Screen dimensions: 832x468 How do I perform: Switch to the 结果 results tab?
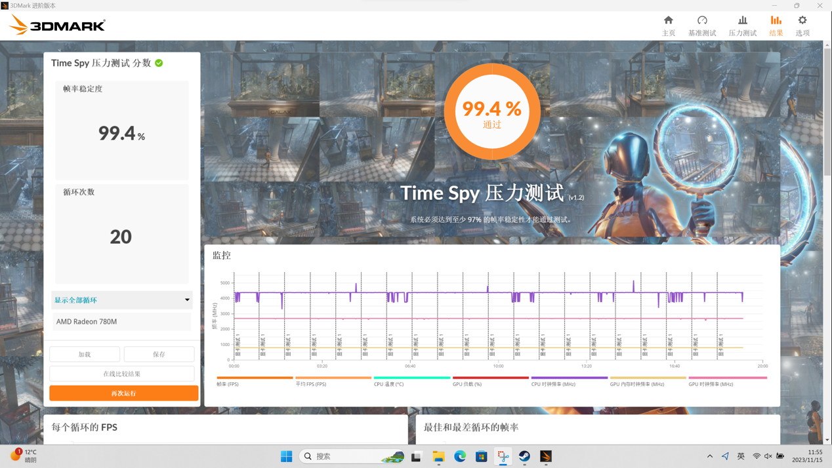click(776, 26)
